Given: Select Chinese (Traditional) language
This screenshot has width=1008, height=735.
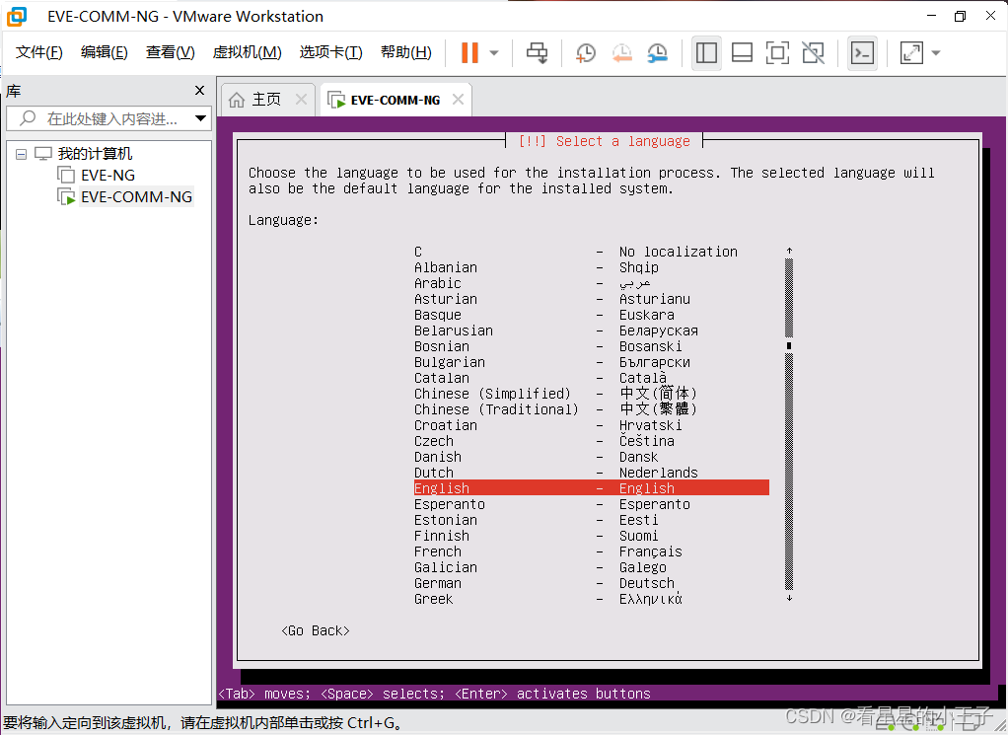Looking at the screenshot, I should [592, 409].
